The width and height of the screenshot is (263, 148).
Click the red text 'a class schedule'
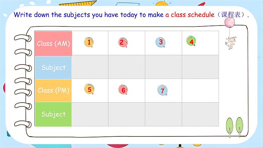190,15
